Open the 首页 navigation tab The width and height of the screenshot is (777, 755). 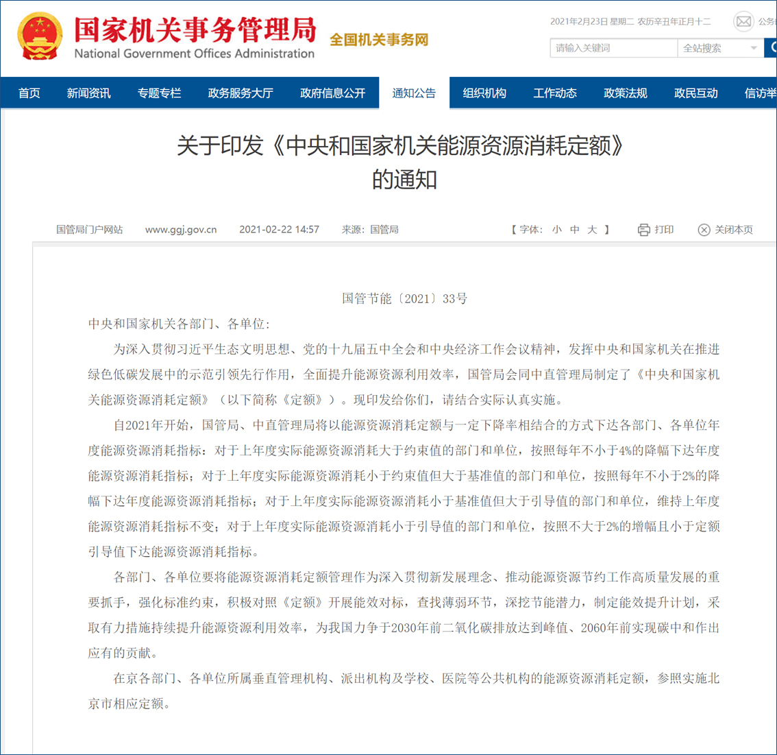coord(29,93)
